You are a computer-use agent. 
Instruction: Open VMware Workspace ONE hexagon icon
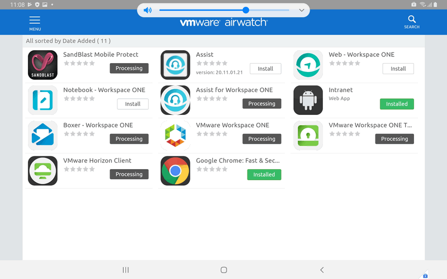[175, 136]
